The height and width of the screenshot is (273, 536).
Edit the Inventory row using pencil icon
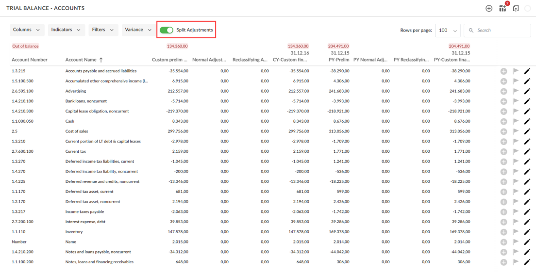coord(527,232)
